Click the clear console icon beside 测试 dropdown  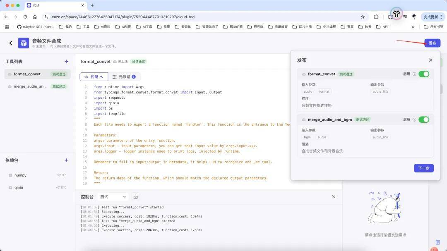pyautogui.click(x=136, y=197)
